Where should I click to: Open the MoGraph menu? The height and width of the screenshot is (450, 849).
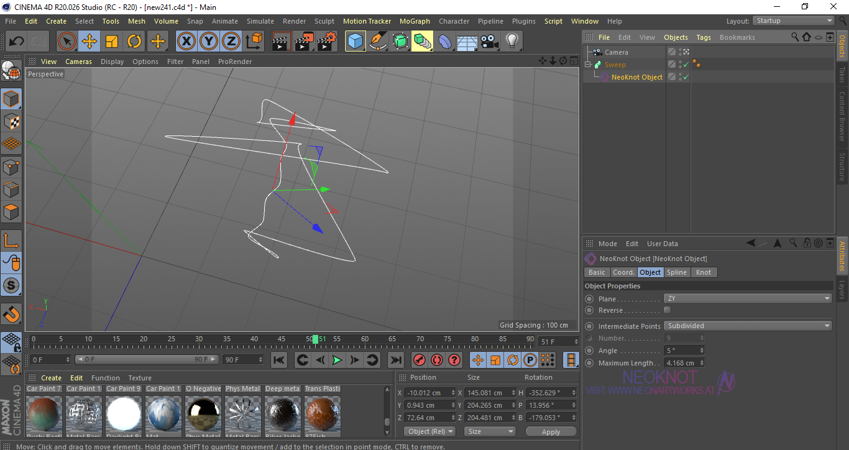point(415,21)
